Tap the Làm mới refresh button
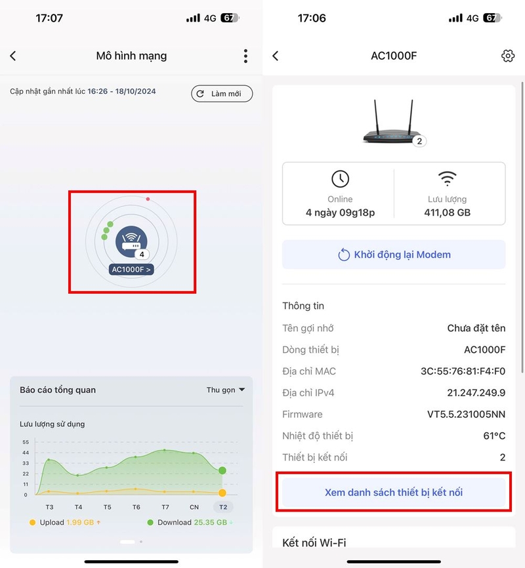This screenshot has width=525, height=568. (x=222, y=94)
